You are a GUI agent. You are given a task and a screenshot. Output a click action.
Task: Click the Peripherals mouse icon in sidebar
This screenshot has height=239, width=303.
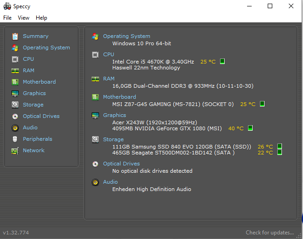[15, 139]
